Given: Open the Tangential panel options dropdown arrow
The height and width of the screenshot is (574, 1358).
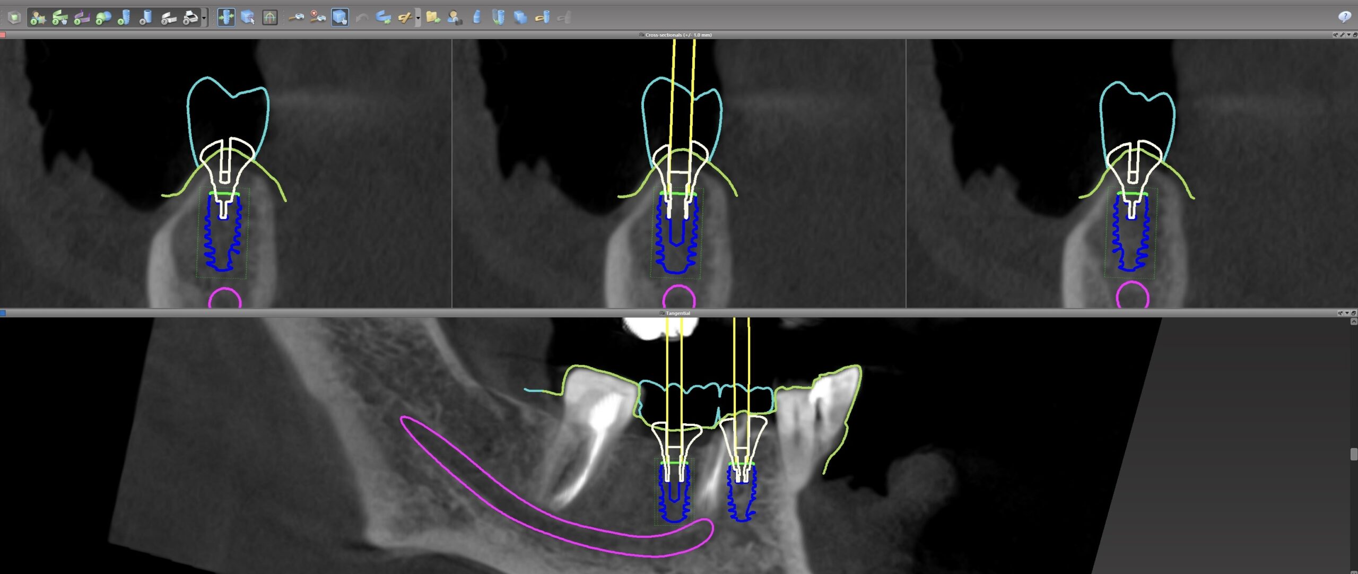Looking at the screenshot, I should (x=1347, y=313).
